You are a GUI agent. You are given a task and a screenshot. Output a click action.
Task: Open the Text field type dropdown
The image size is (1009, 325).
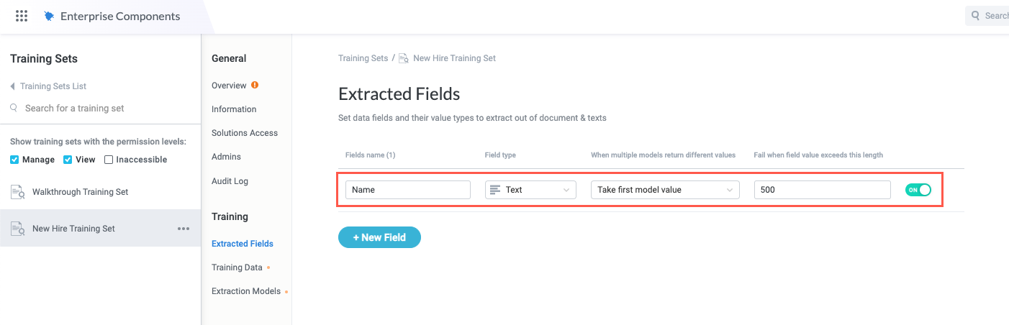530,190
